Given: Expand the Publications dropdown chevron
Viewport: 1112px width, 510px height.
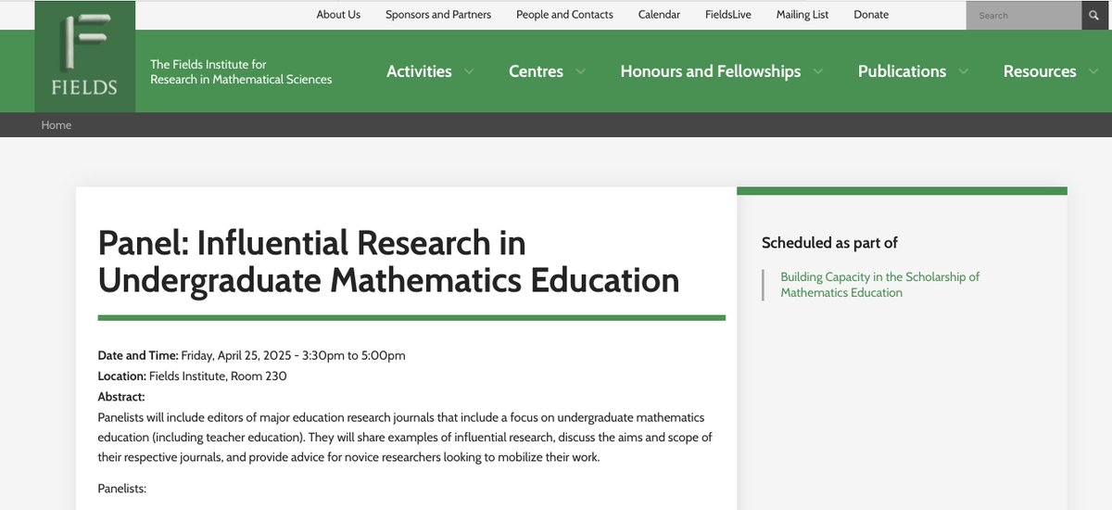Looking at the screenshot, I should [x=964, y=71].
